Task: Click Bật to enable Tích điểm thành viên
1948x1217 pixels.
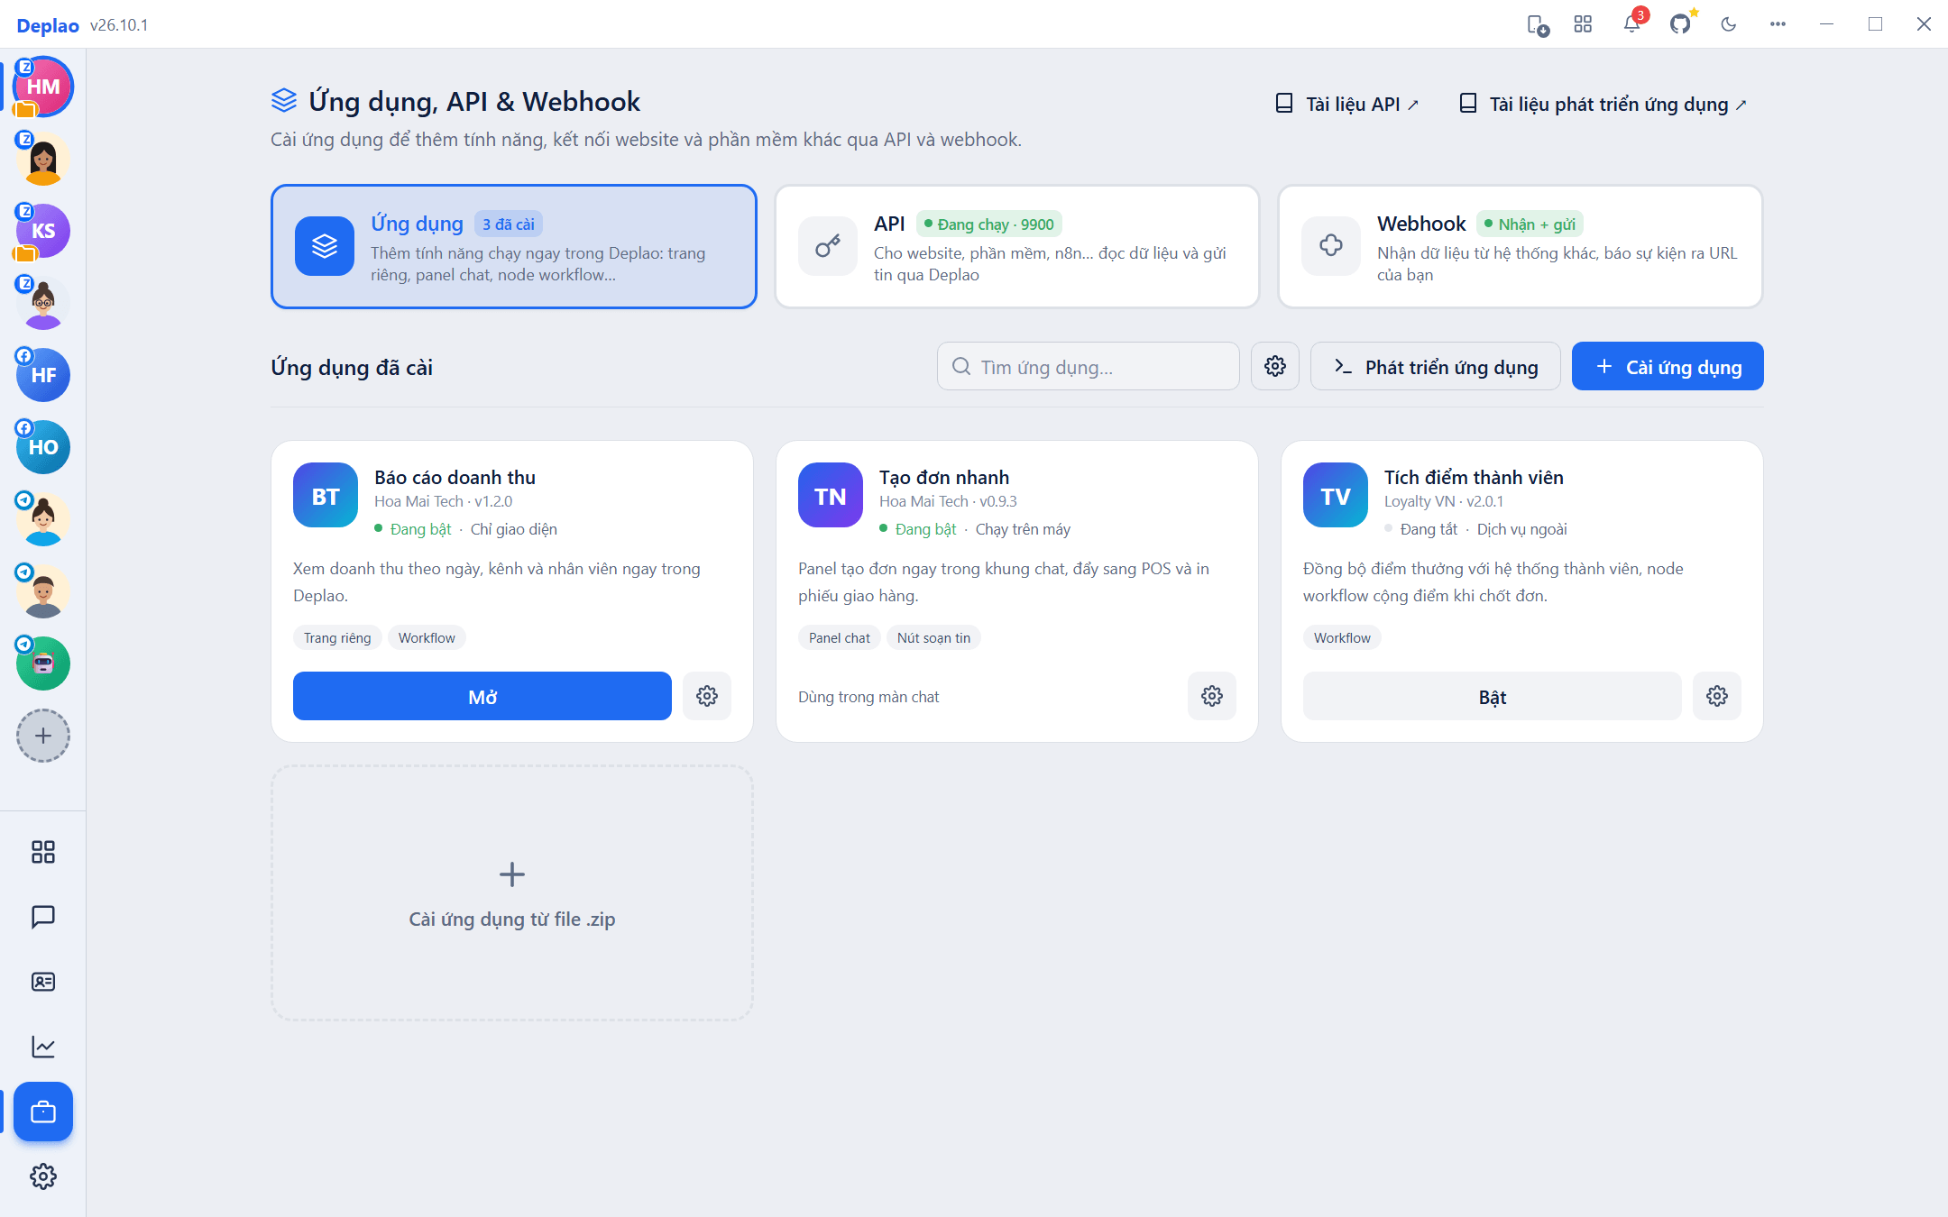Action: [x=1493, y=696]
